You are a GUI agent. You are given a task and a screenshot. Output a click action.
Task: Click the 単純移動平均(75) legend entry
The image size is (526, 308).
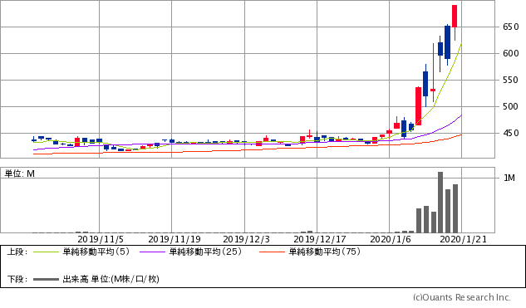point(324,252)
